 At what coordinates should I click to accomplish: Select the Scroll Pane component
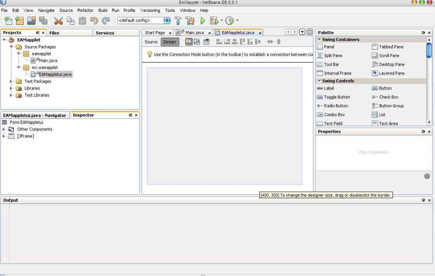tap(386, 56)
